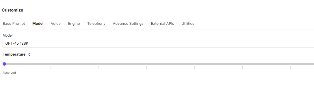314x106 pixels.
Task: Select the Model tab
Action: pos(38,24)
